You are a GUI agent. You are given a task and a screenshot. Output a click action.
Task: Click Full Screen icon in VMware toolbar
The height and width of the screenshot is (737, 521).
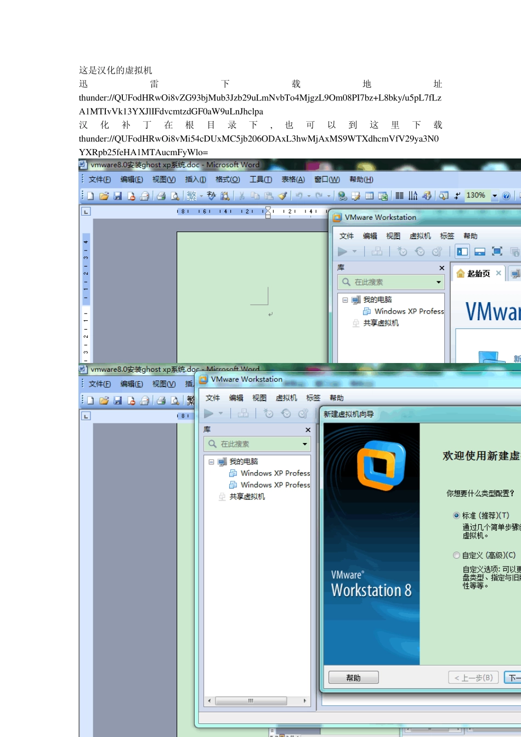[x=497, y=252]
